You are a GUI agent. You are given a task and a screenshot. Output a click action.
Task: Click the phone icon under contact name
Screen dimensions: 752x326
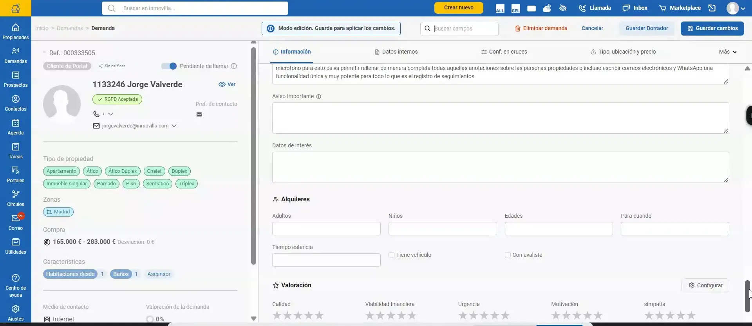pos(96,114)
